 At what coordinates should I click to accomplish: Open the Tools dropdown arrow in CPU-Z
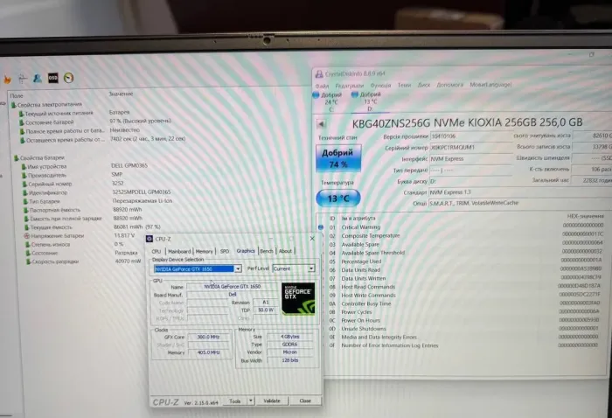[251, 401]
